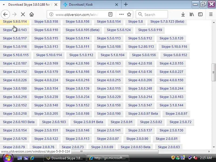Select Skype 3.6.0.248 version
216x162 pixels.
[140, 89]
